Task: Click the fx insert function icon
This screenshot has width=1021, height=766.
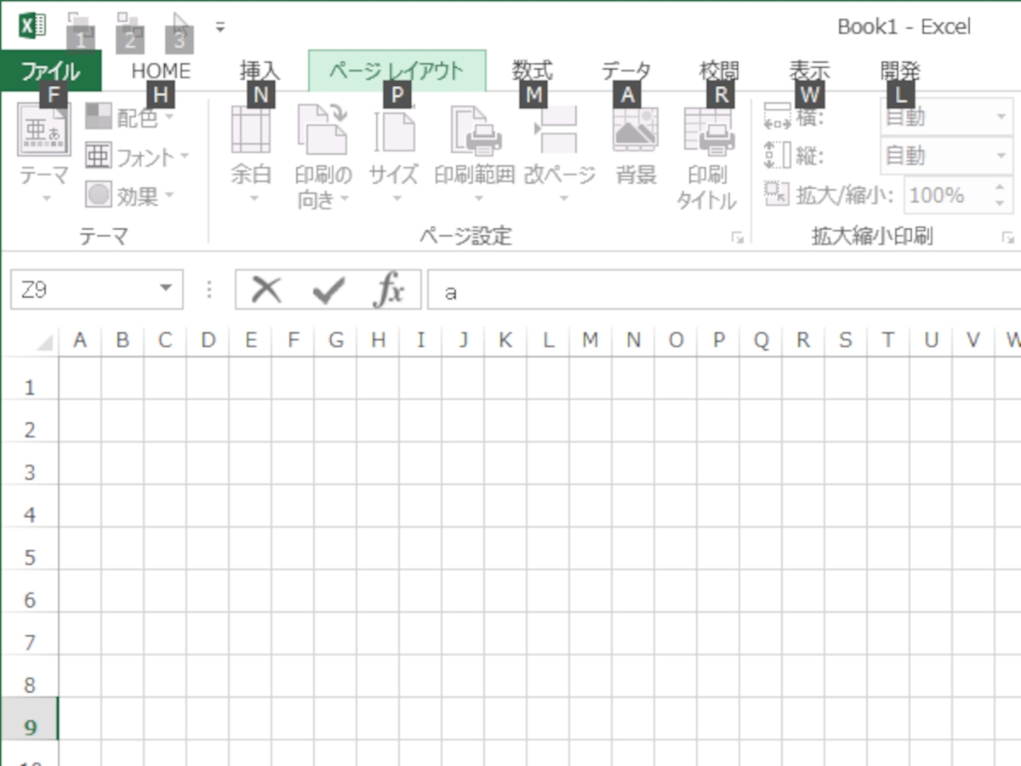Action: pos(389,291)
